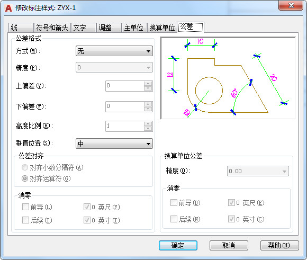Confirm with the 确定 button

[178, 245]
